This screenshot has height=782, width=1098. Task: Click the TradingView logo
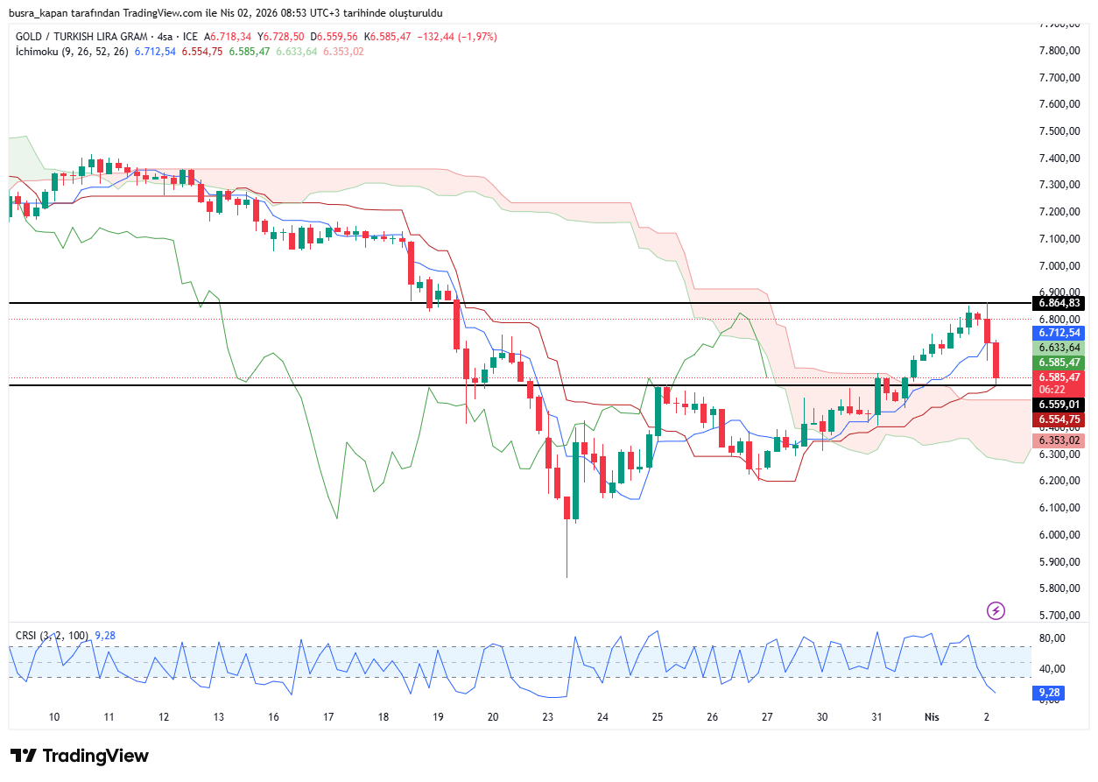80,756
